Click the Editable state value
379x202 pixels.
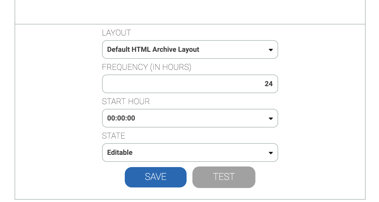click(x=120, y=153)
